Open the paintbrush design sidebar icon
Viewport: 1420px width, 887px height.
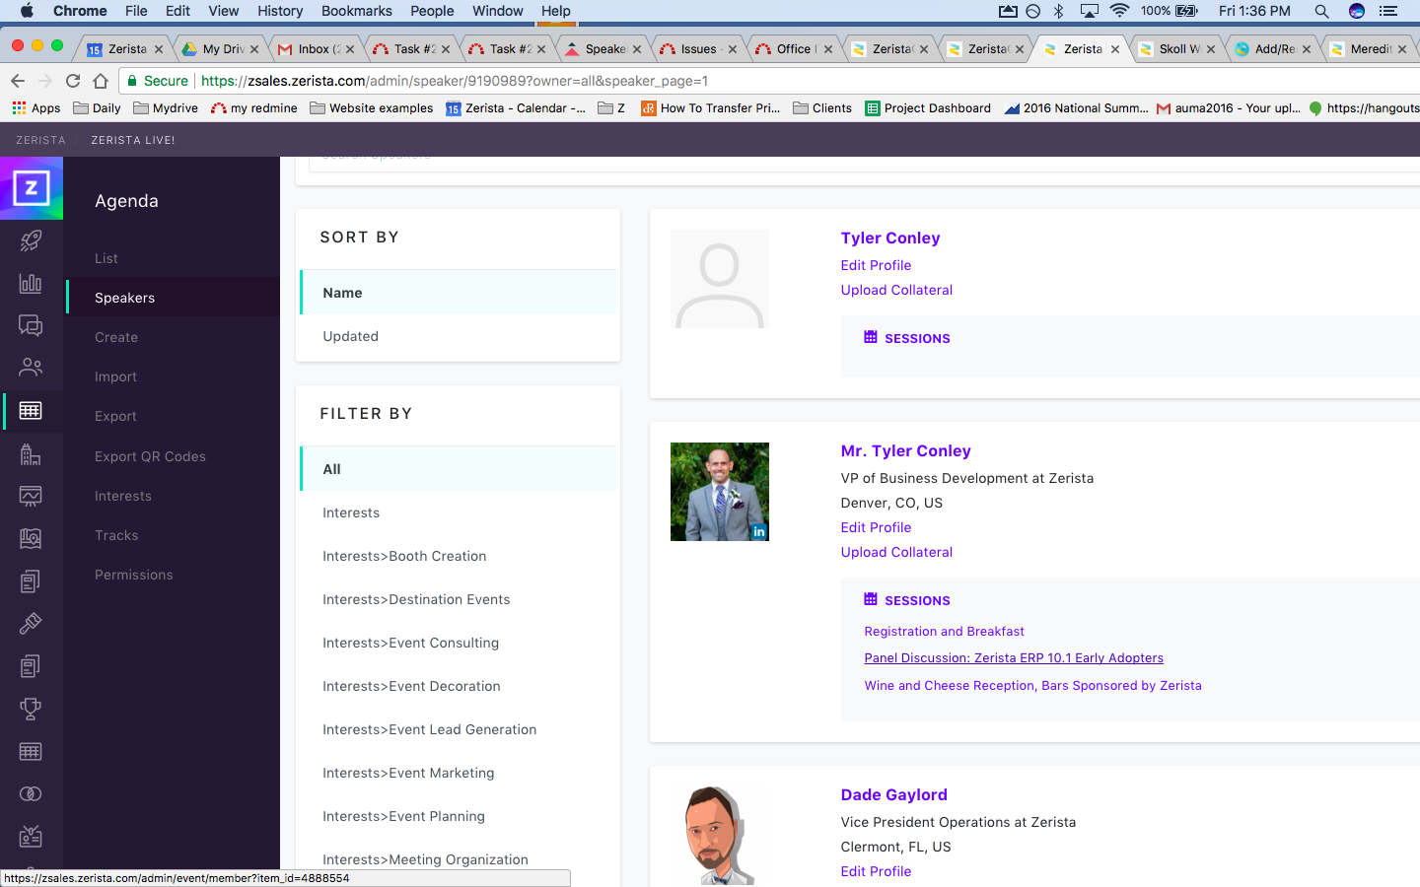click(31, 623)
